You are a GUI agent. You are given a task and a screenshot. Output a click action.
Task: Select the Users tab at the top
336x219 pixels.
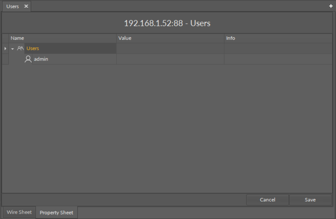[13, 7]
